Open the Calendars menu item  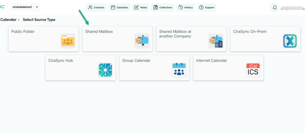coord(119,7)
